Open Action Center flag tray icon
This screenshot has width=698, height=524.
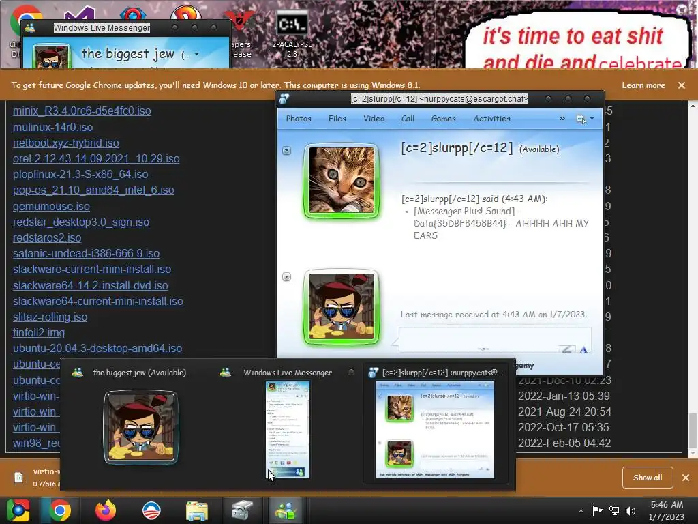click(x=597, y=510)
